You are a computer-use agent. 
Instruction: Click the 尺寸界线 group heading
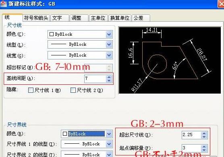click(x=17, y=124)
